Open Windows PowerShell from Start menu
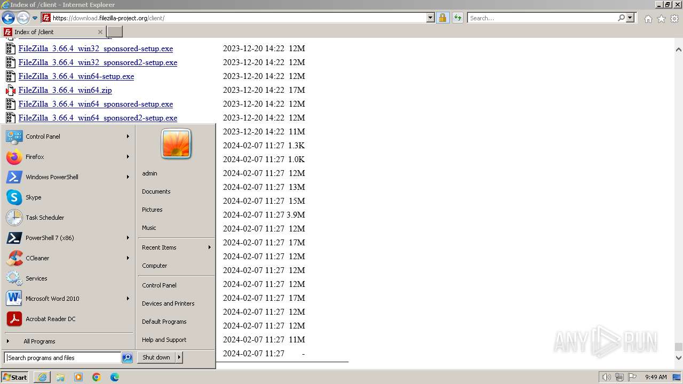Viewport: 683px width, 384px height. 68,177
